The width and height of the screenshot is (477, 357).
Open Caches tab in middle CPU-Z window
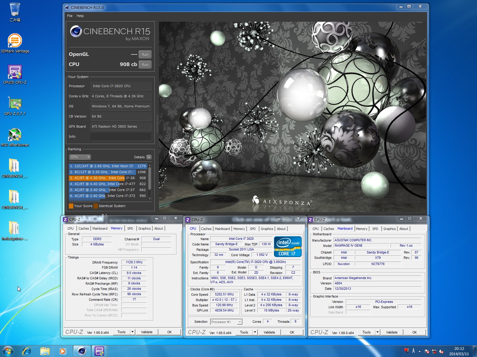click(206, 229)
